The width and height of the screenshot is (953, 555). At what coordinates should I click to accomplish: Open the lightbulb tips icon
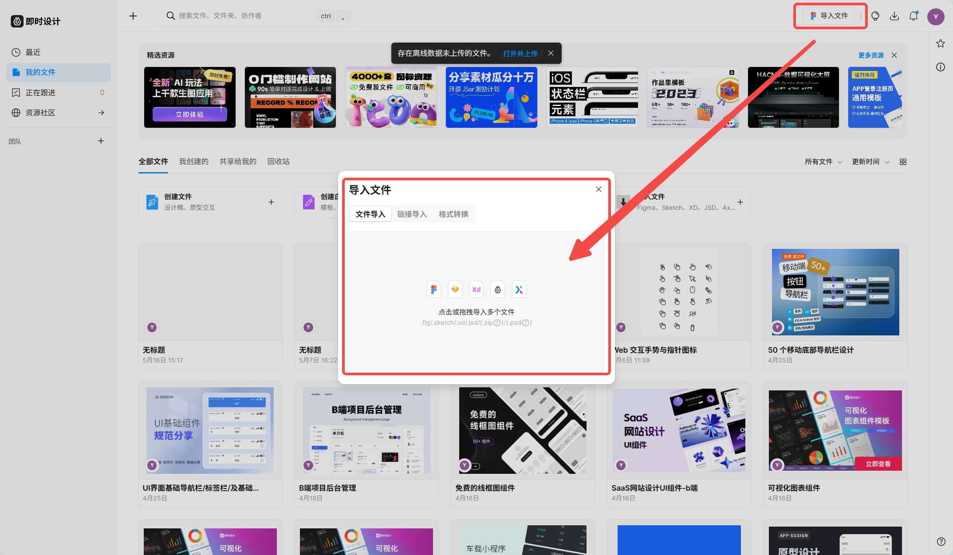(x=875, y=16)
